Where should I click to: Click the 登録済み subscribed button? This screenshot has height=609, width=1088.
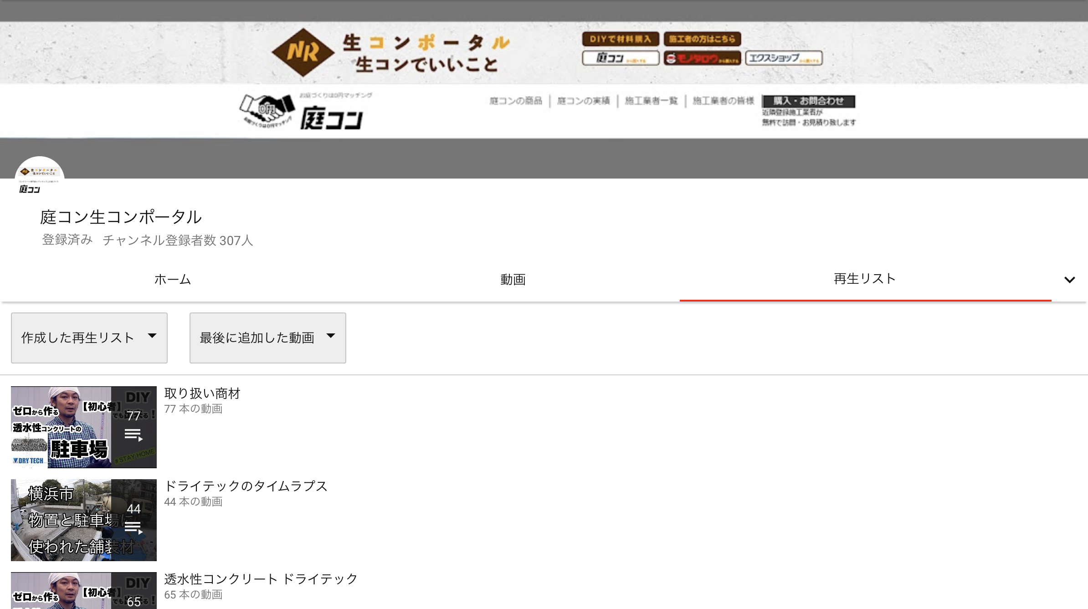[67, 240]
